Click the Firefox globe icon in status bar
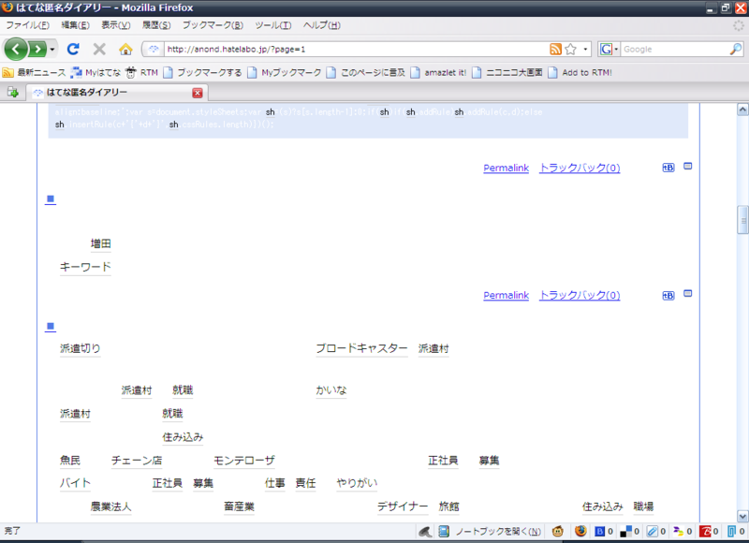This screenshot has height=543, width=749. (580, 531)
